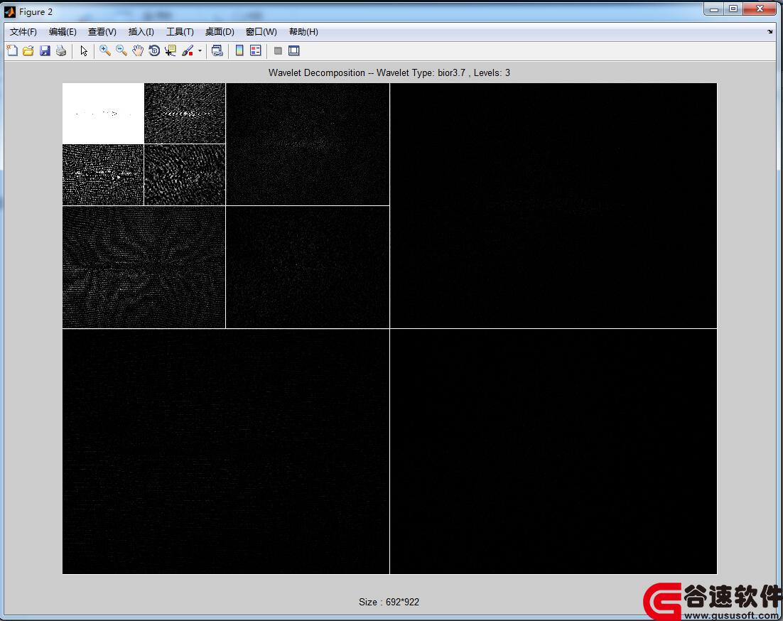Click the dock figure arrow in the menu bar

(769, 31)
